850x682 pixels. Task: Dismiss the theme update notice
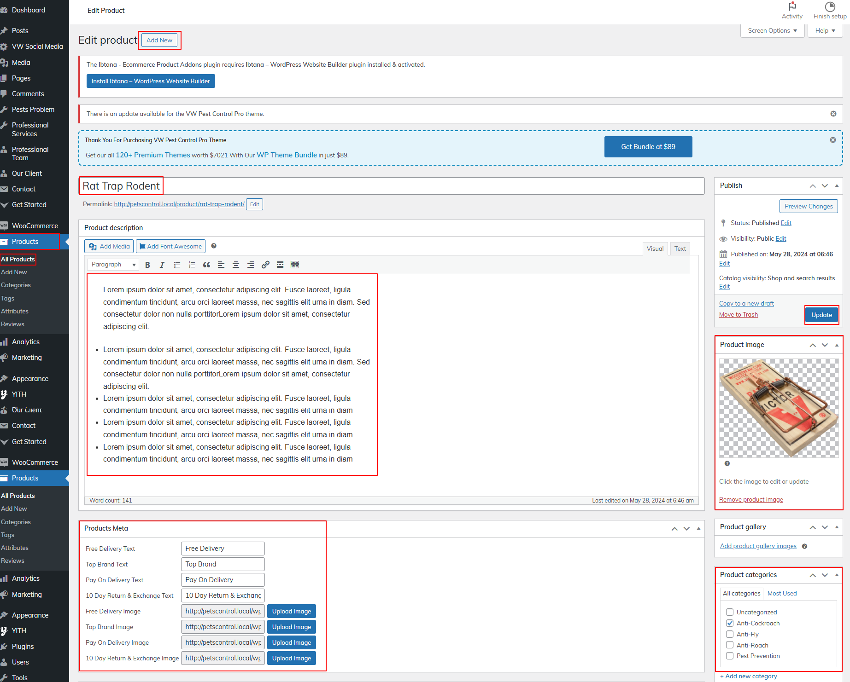click(833, 114)
